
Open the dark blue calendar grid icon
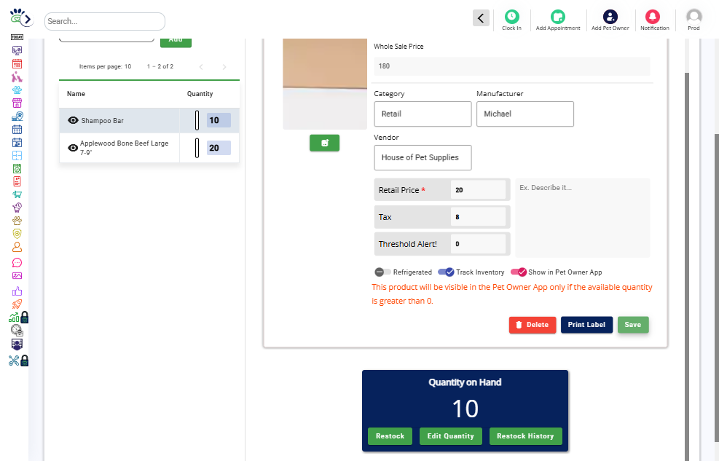17,129
